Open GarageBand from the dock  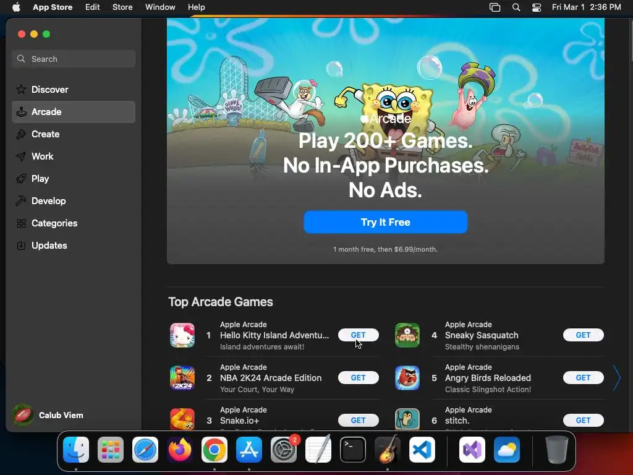tap(388, 450)
